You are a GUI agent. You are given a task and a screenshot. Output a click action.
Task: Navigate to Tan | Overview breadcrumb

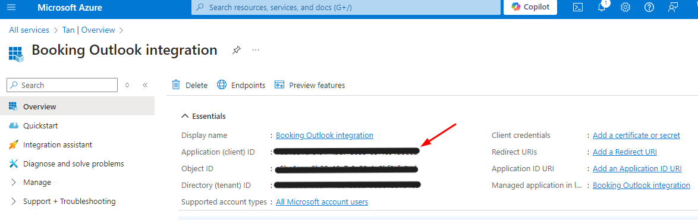pyautogui.click(x=89, y=30)
